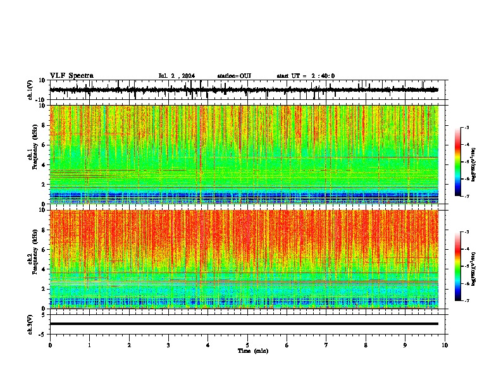Click the "-3" tick on ch.2 colorbar

(466, 232)
